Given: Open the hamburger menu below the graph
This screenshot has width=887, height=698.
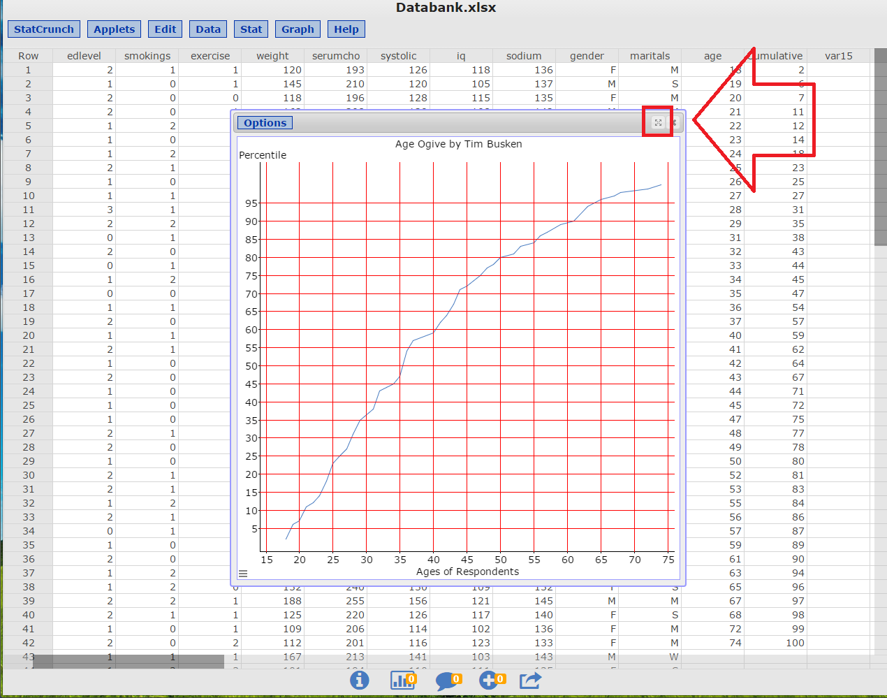Looking at the screenshot, I should point(243,574).
